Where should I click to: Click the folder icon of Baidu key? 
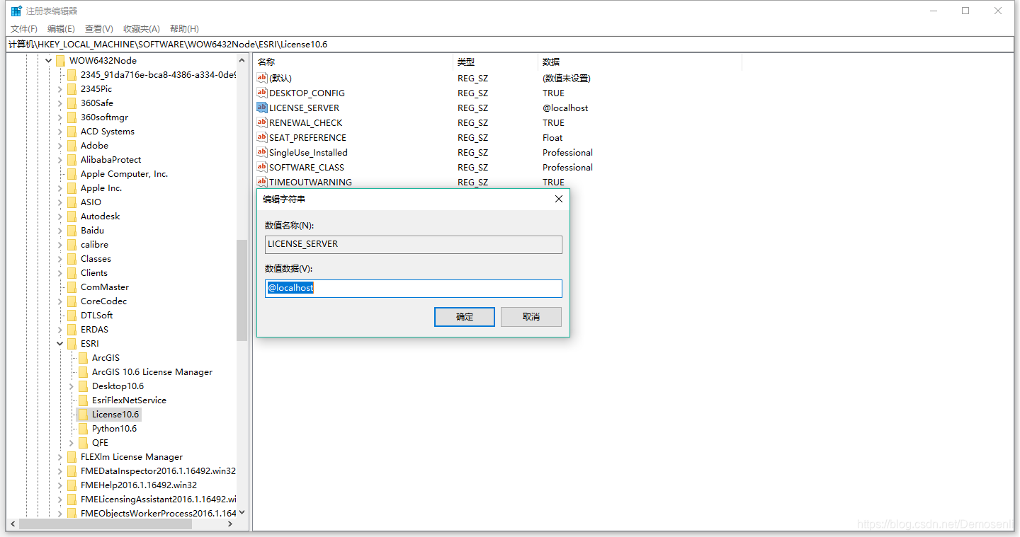[x=72, y=230]
